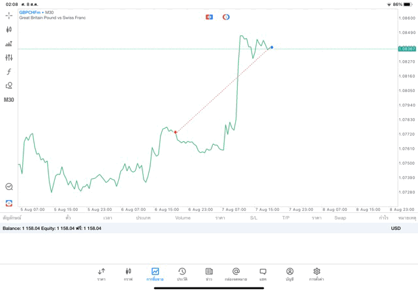Screen dimensions: 418x292
Task: Tap the red-blue trade icon at bottom left
Action: point(8,203)
